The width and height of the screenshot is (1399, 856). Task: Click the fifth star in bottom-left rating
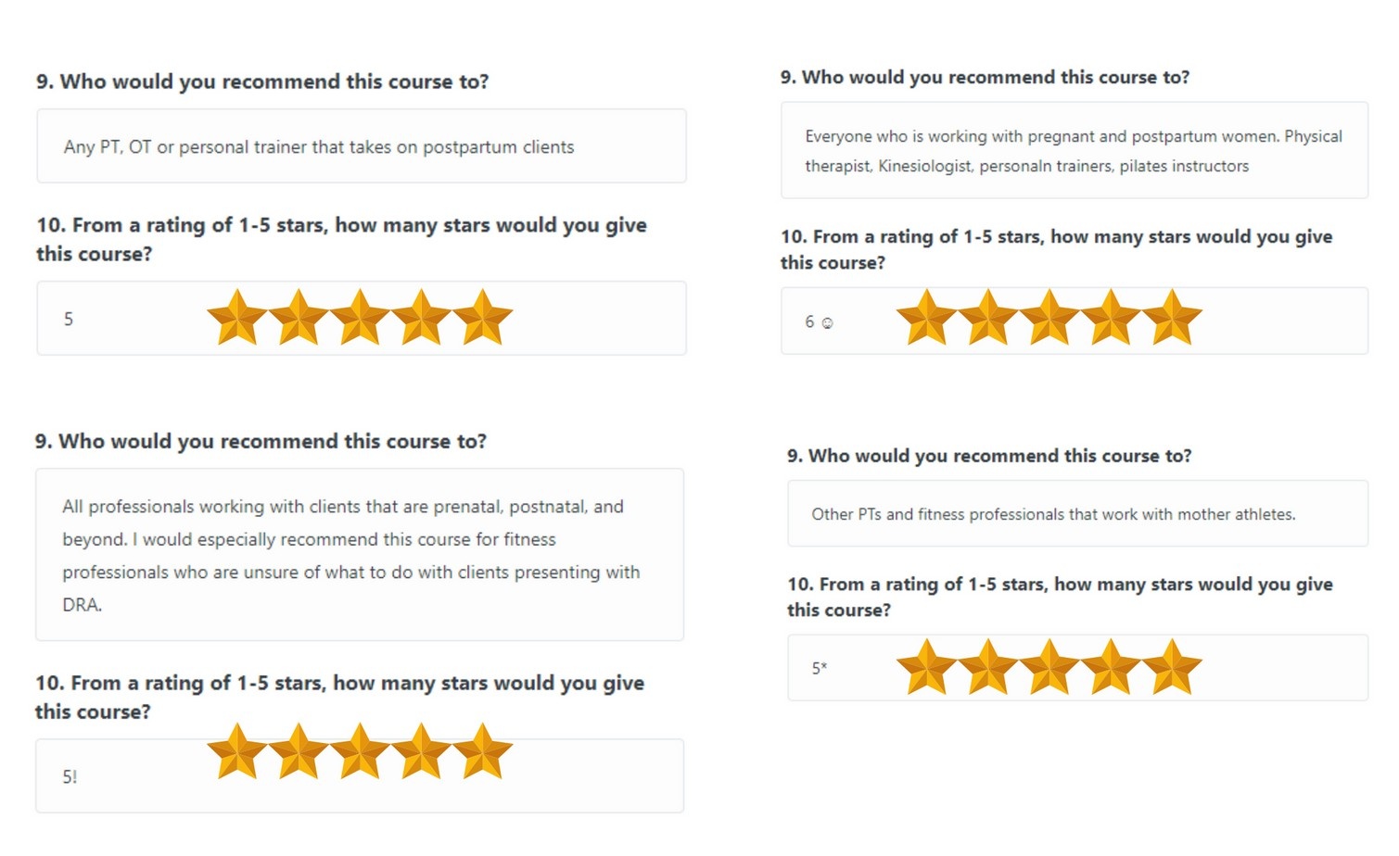point(482,751)
